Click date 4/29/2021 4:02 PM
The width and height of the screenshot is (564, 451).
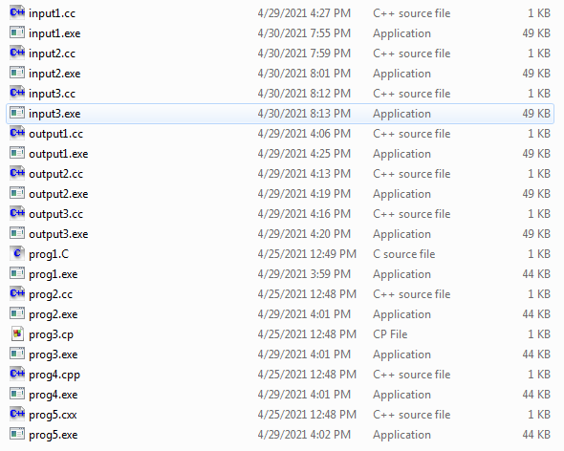304,435
